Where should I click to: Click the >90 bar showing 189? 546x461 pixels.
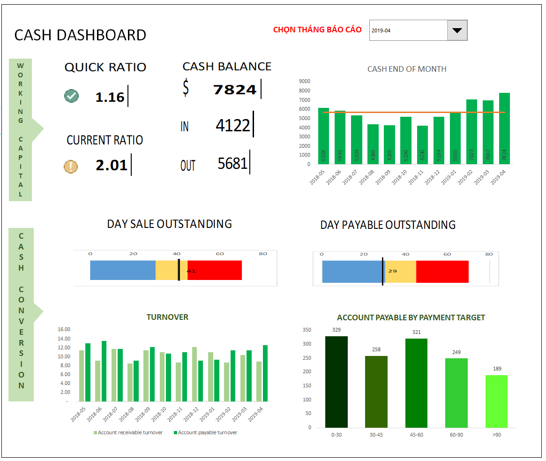pyautogui.click(x=496, y=401)
